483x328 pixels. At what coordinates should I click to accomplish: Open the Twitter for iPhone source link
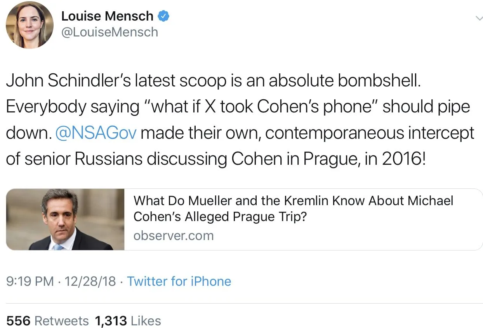179,281
